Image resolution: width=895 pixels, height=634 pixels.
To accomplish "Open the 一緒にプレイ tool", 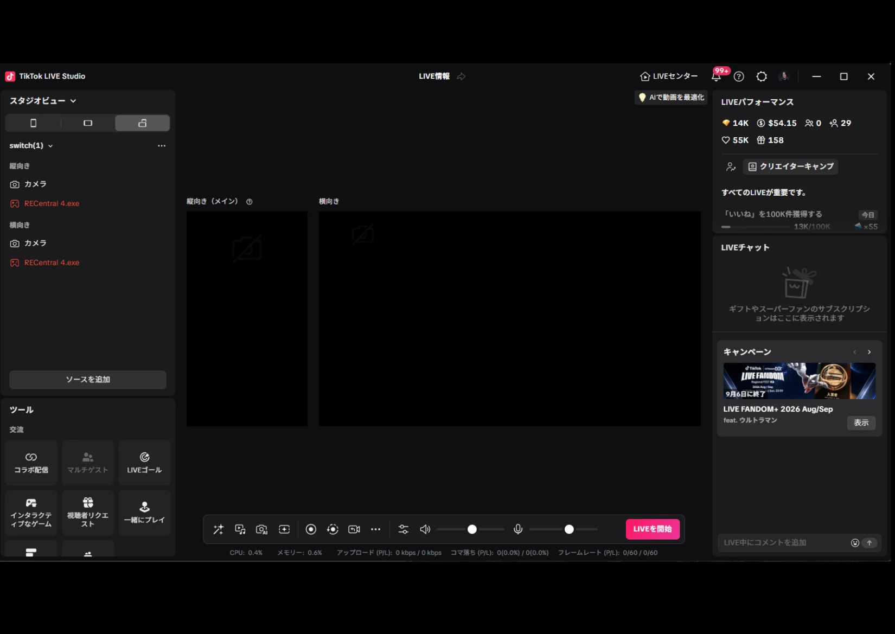I will click(144, 513).
